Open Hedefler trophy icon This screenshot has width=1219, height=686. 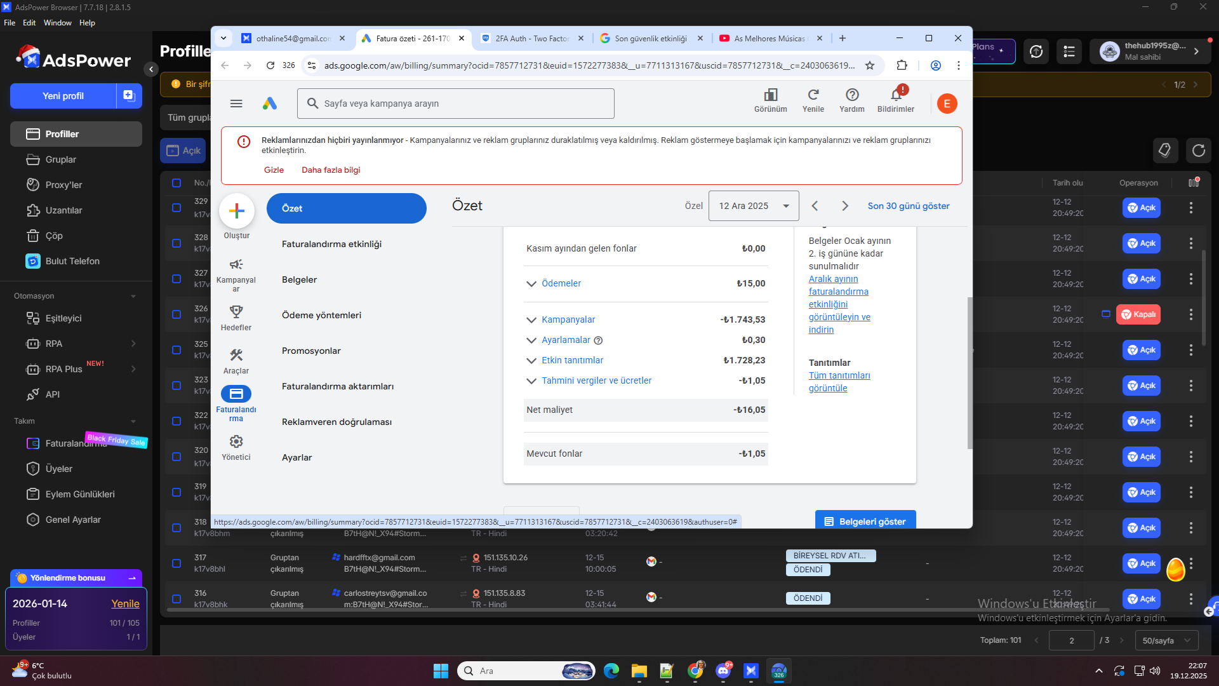[236, 311]
